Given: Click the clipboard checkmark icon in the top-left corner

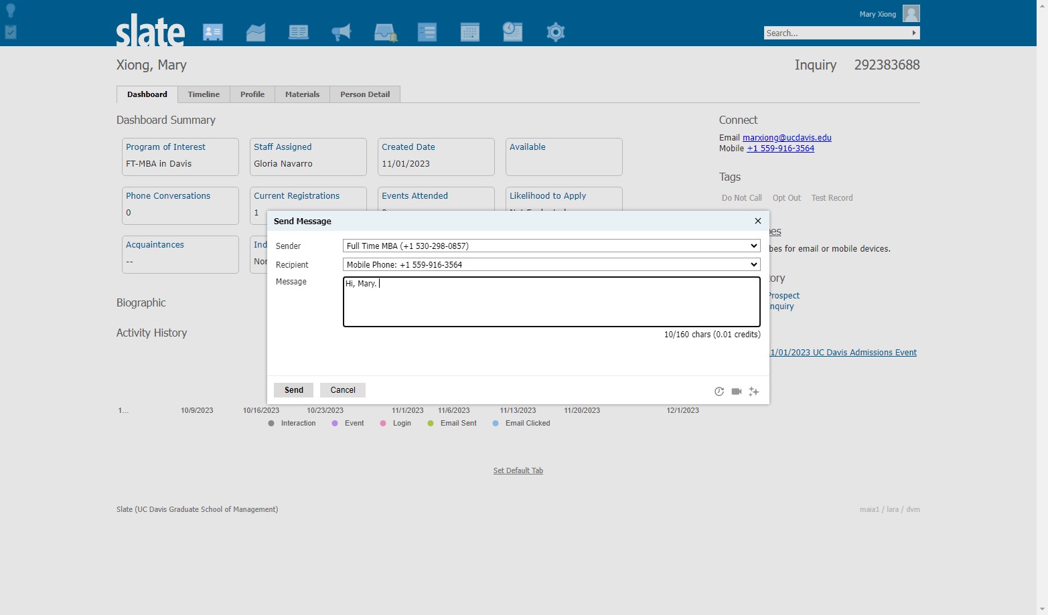Looking at the screenshot, I should click(11, 31).
